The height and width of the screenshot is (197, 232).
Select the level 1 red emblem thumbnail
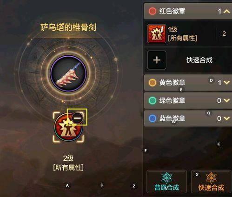(x=157, y=33)
